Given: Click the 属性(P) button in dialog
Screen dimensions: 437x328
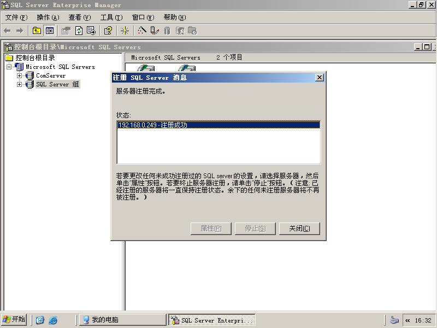Looking at the screenshot, I should pyautogui.click(x=211, y=229).
